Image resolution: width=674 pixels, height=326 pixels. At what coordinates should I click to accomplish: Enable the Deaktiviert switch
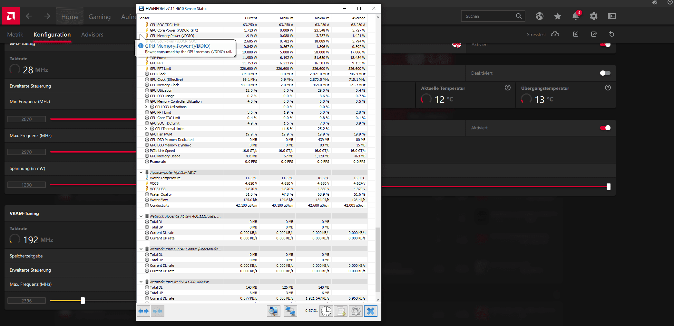[x=605, y=73]
